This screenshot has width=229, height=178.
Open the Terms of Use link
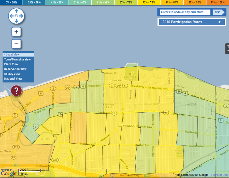[x=219, y=175]
